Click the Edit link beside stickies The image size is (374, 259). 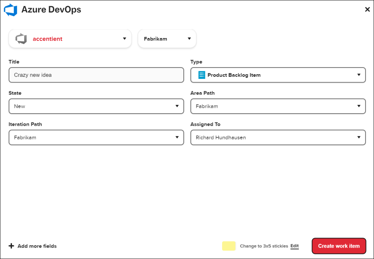(295, 246)
